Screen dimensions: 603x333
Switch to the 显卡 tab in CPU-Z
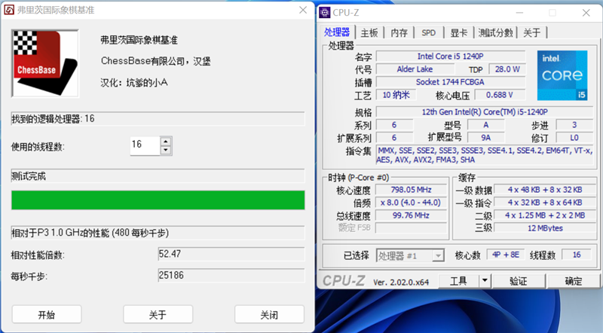(459, 32)
